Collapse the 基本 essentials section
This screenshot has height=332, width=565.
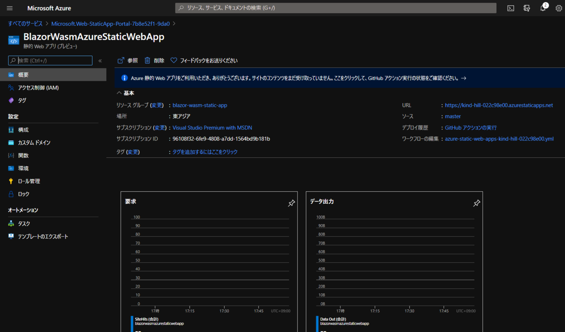click(125, 93)
